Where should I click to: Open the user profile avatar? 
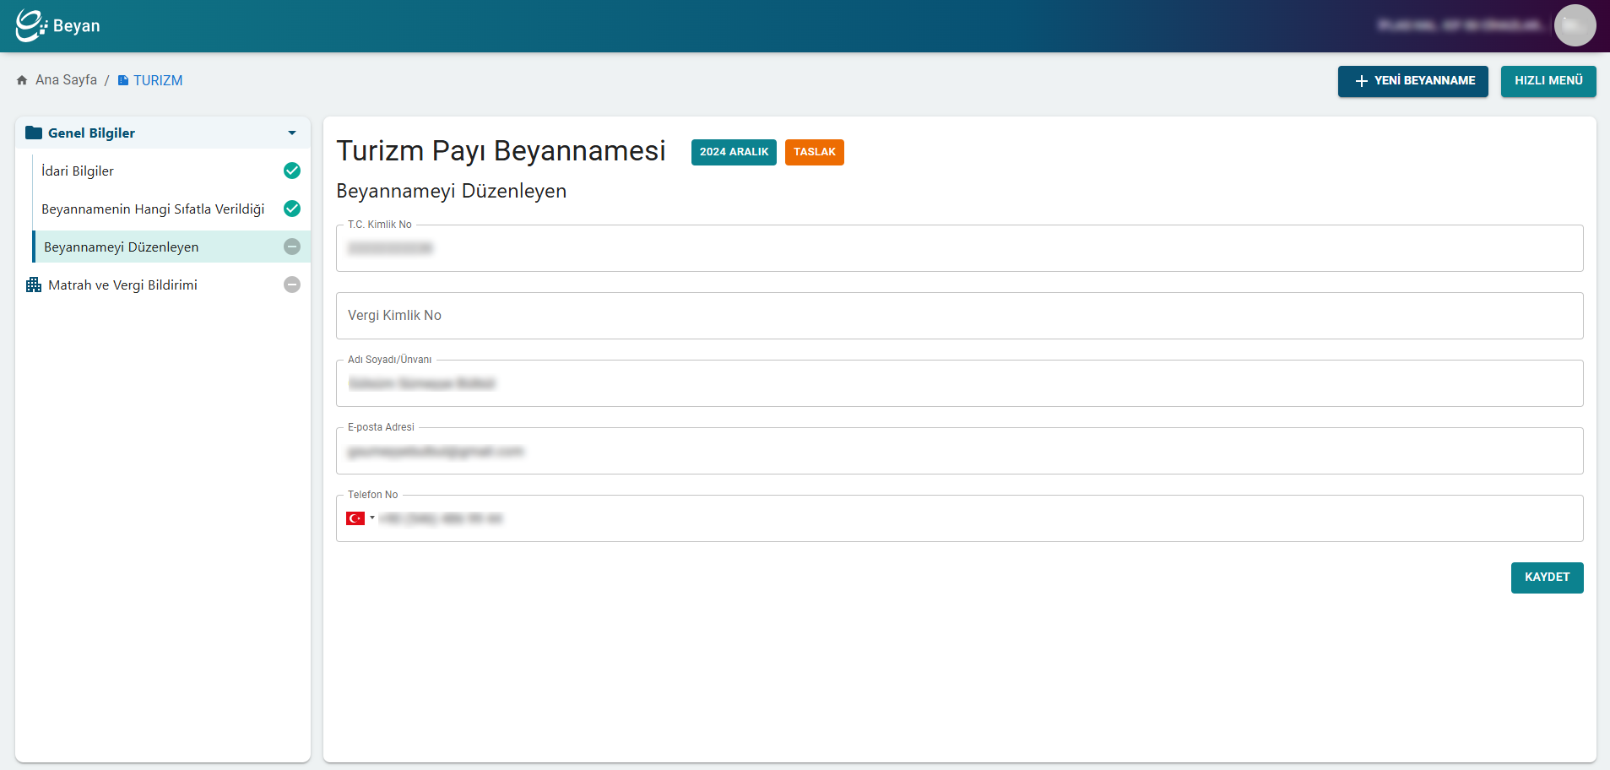coord(1575,25)
